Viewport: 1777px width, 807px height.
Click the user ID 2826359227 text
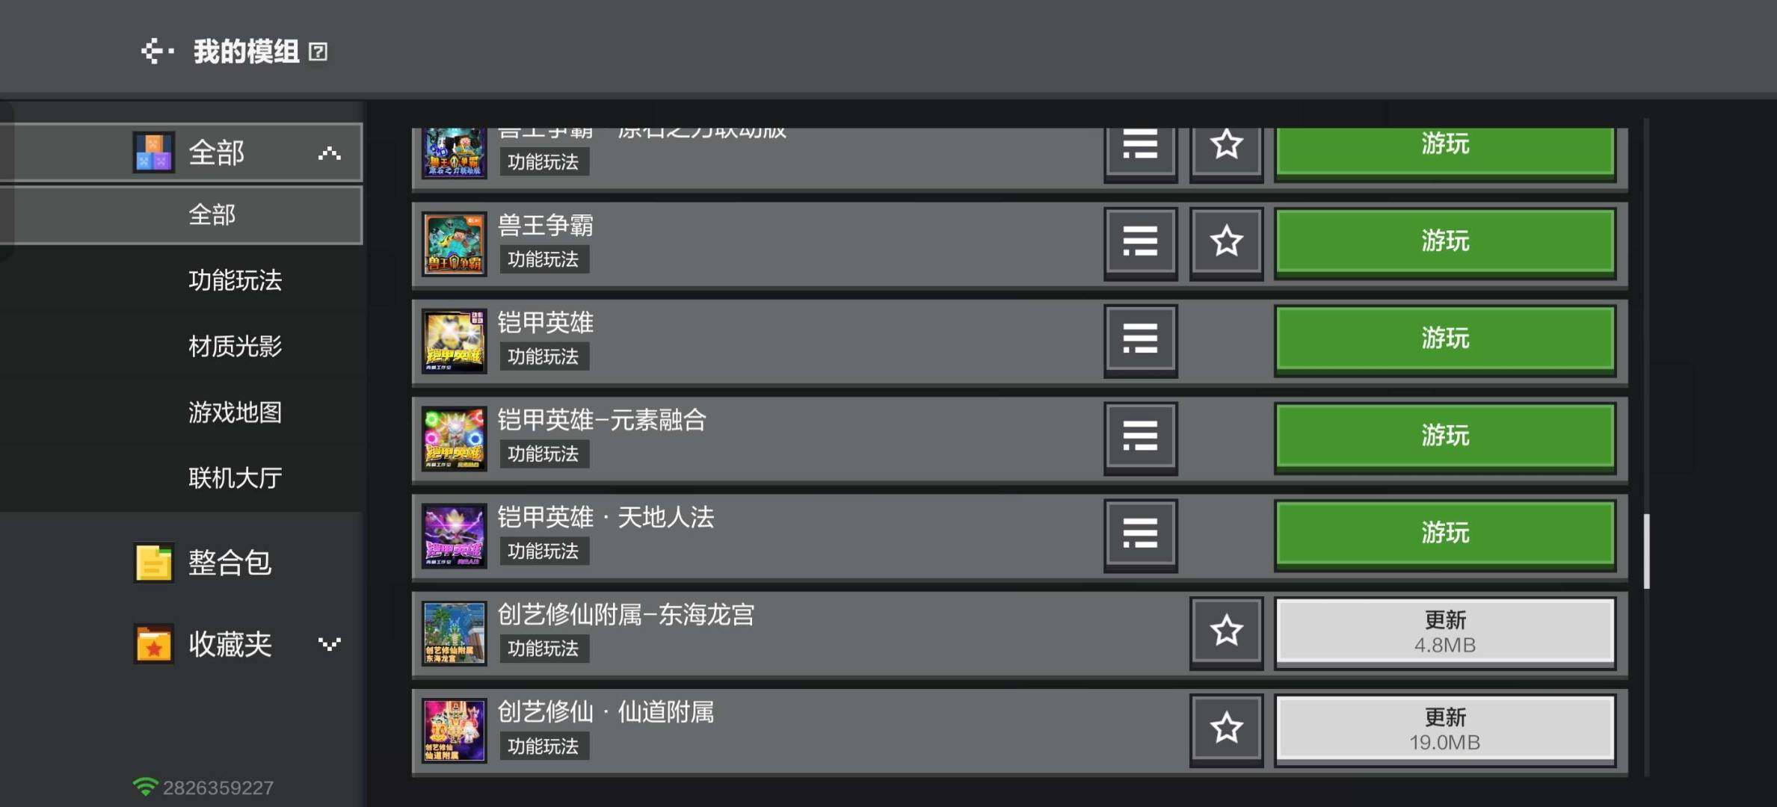pos(218,788)
